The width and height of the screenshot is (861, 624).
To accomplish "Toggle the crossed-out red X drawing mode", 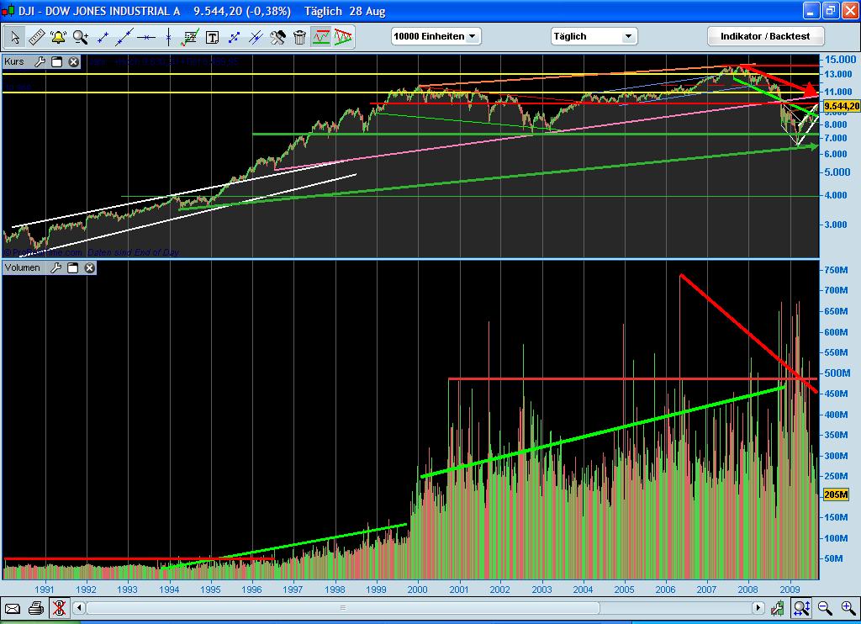I will (60, 609).
